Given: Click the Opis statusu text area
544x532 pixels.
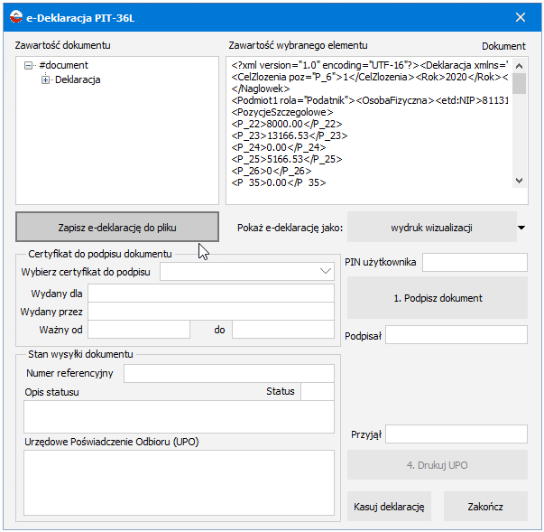Looking at the screenshot, I should [179, 416].
